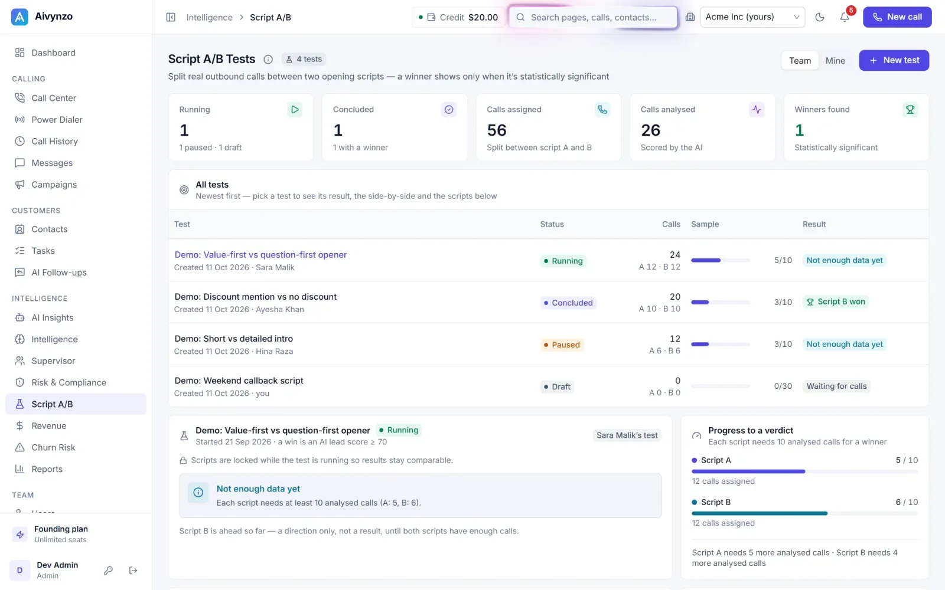Viewport: 945px width, 590px height.
Task: Select Discount mention vs no discount row
Action: pos(548,302)
